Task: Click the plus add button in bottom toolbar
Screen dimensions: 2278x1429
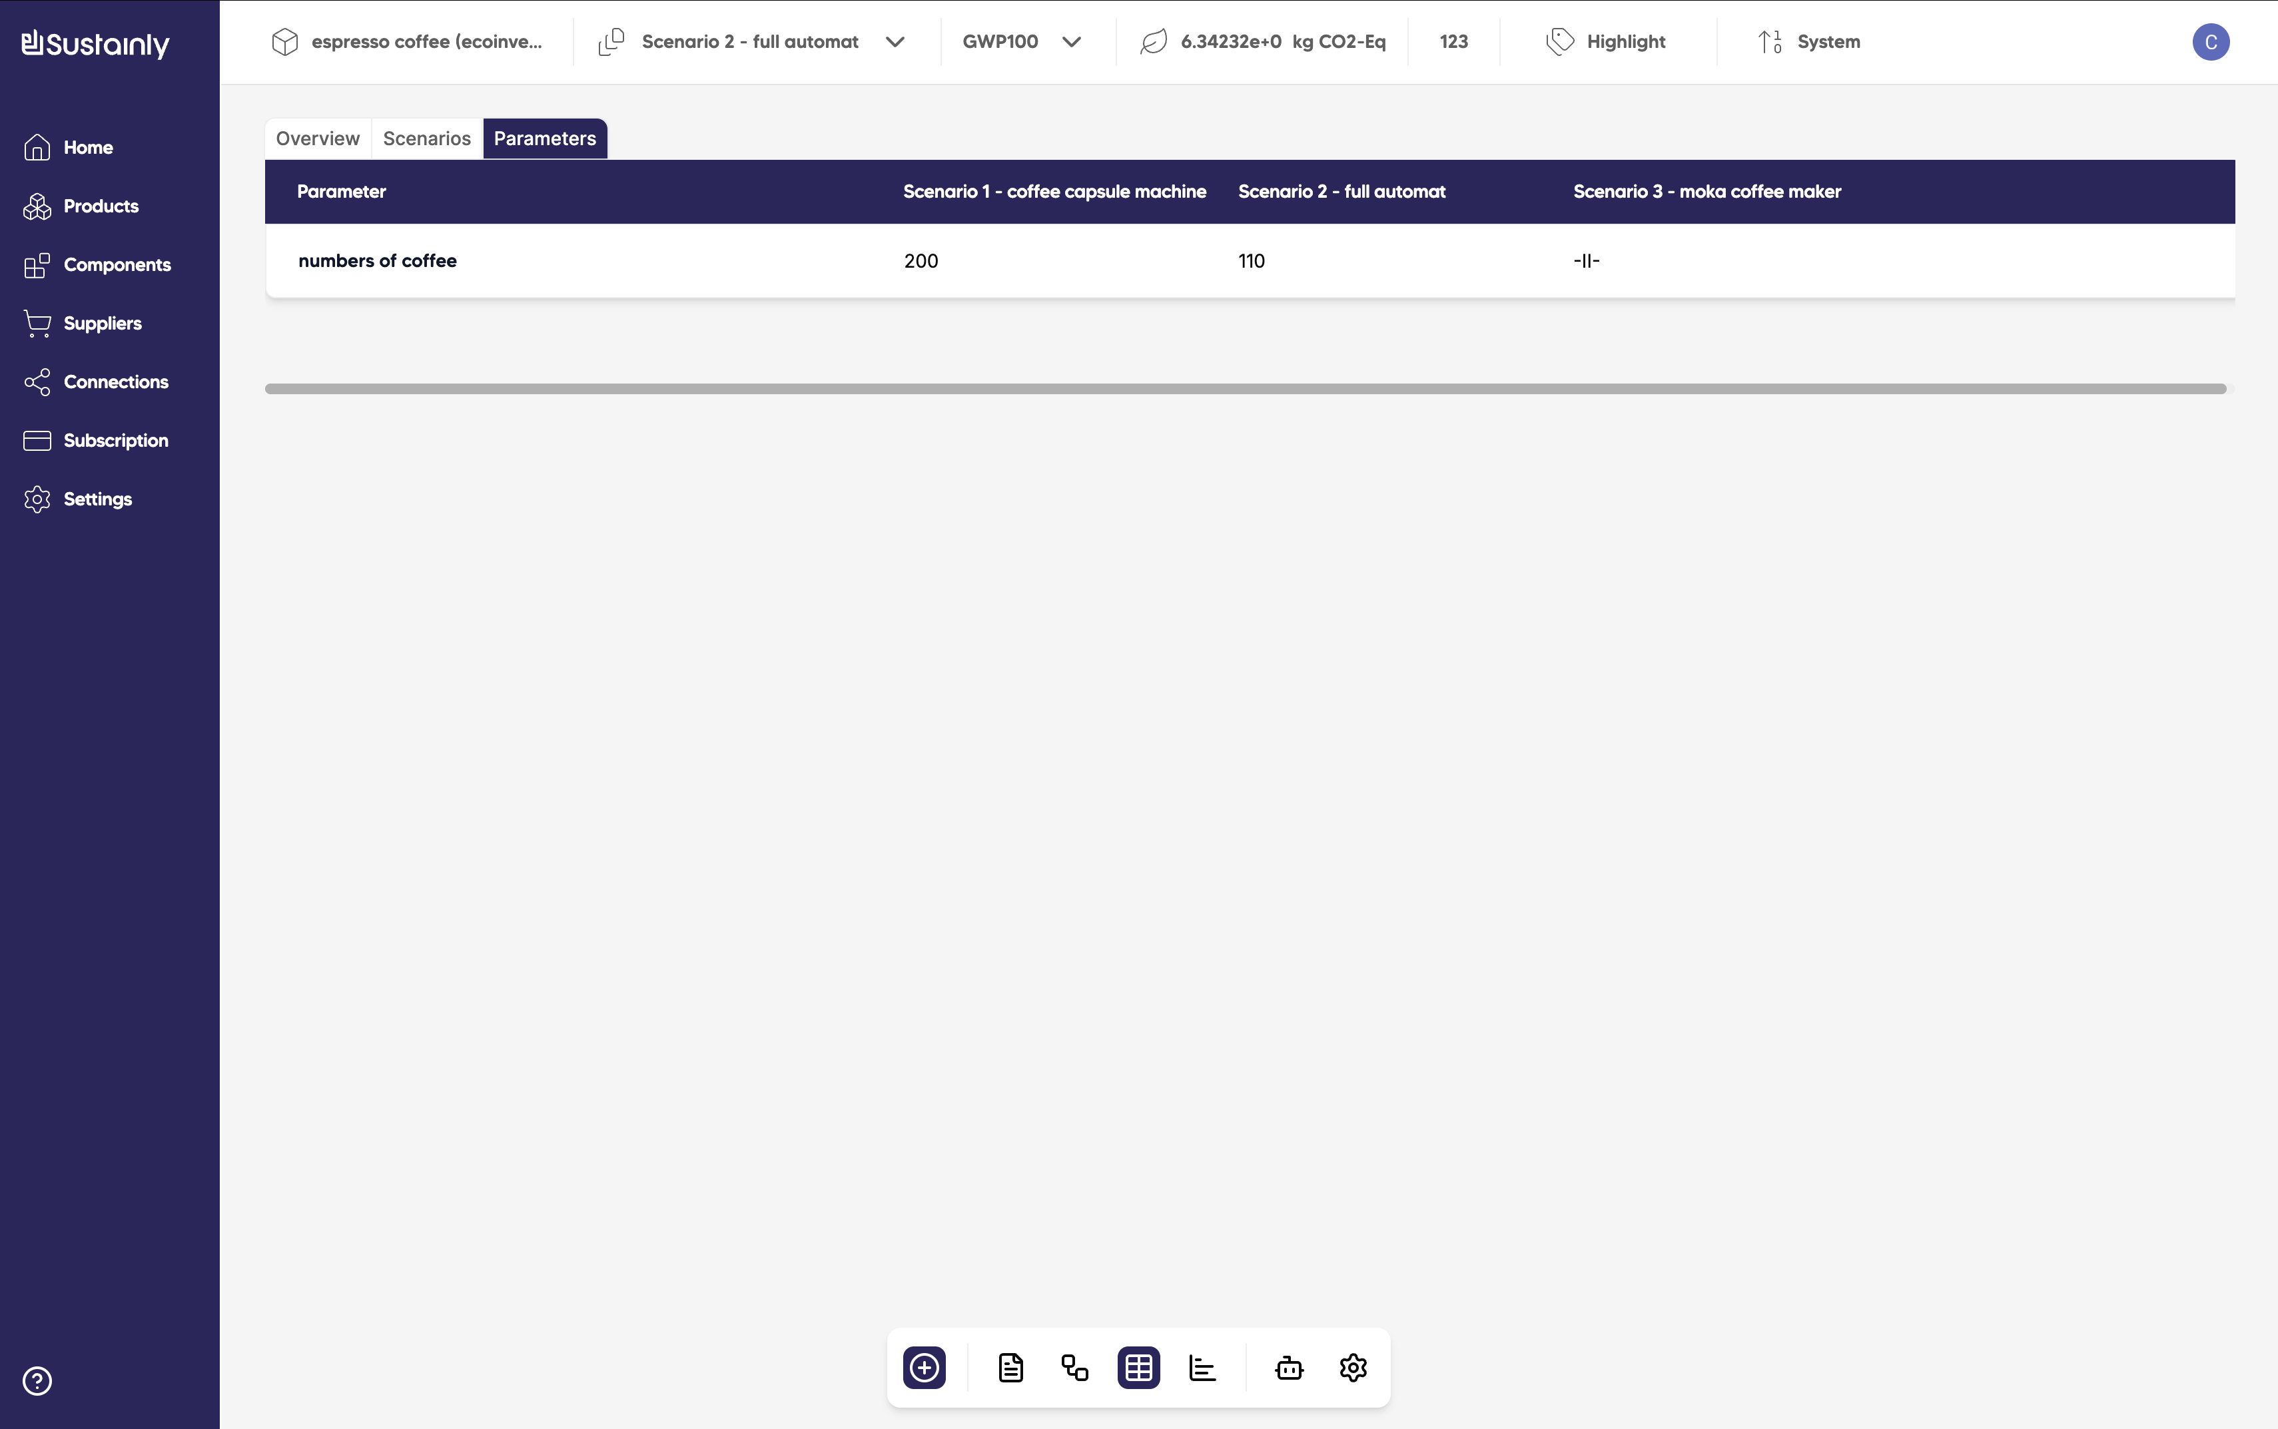Action: coord(923,1368)
